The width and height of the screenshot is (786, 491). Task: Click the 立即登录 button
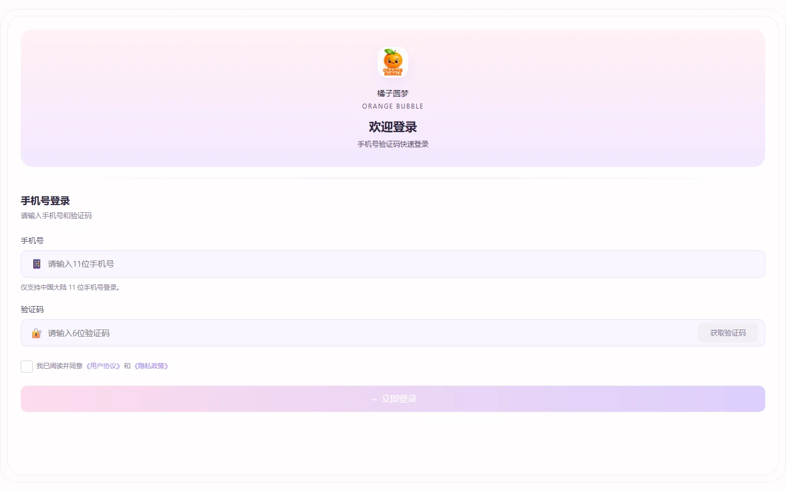point(393,399)
